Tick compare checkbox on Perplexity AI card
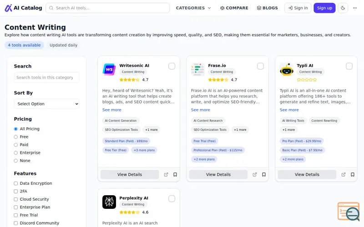 point(172,198)
